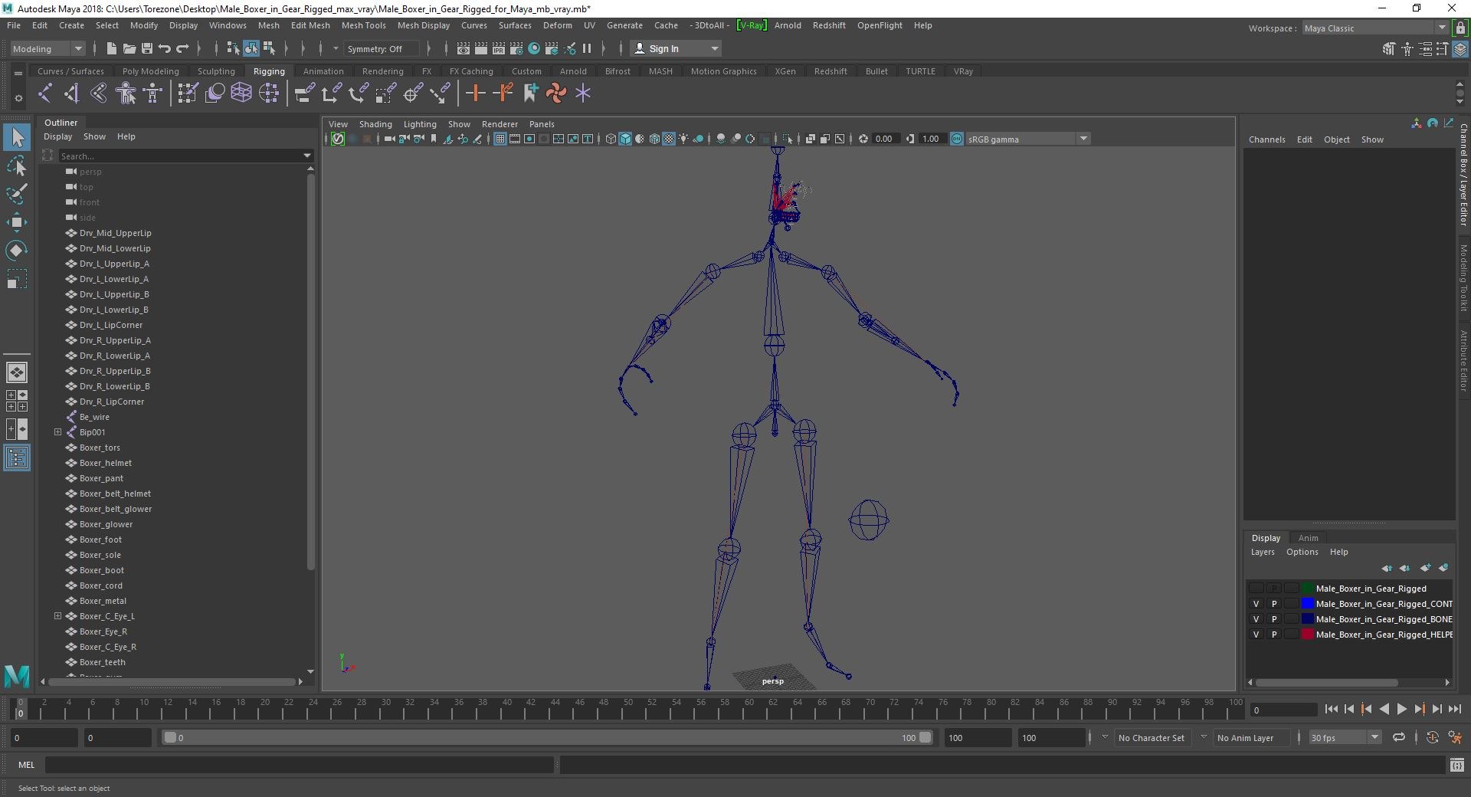Expand the Bip001 node in Outliner
1471x797 pixels.
point(57,432)
